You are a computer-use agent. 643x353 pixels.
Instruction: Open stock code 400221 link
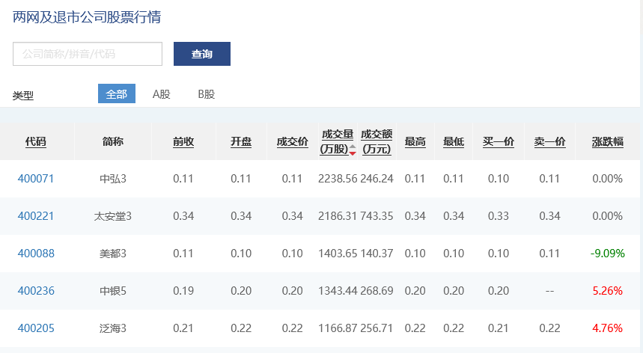36,216
